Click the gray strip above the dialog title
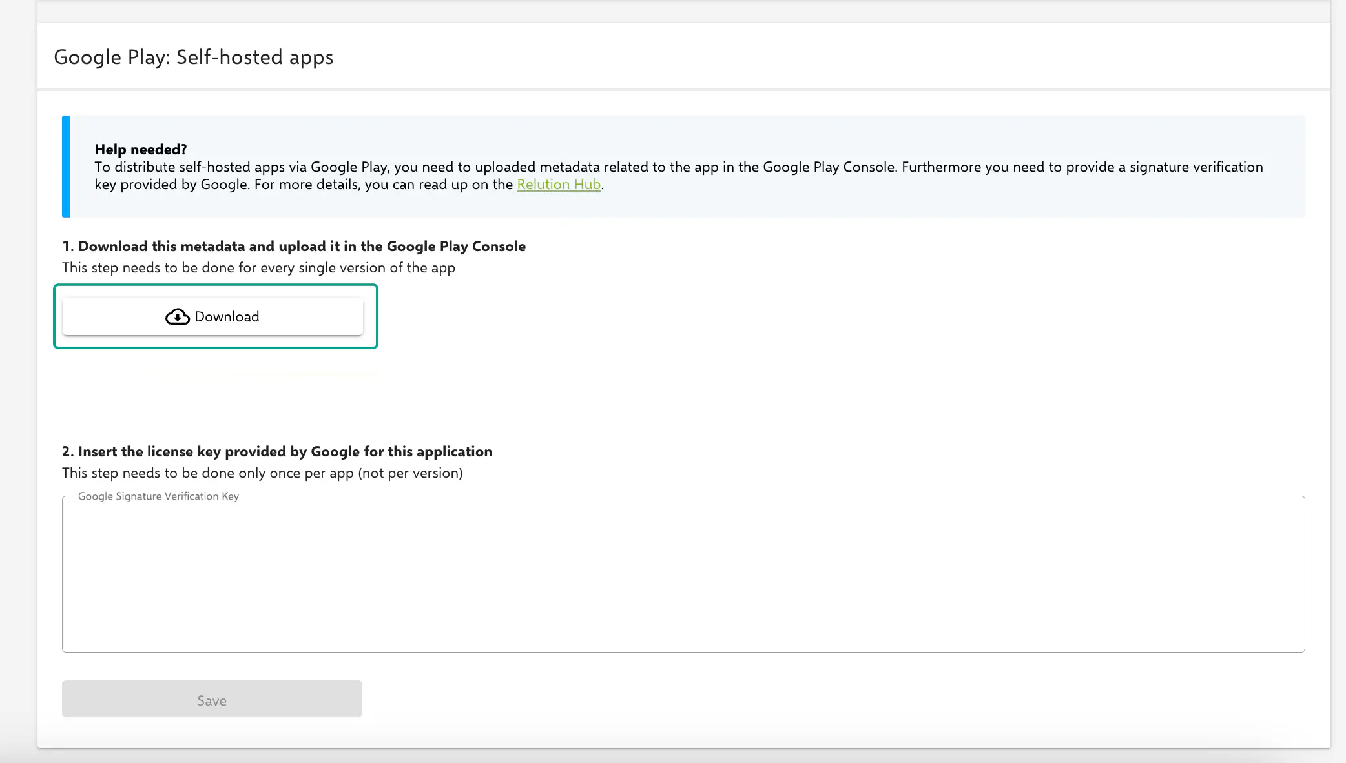 coord(683,11)
